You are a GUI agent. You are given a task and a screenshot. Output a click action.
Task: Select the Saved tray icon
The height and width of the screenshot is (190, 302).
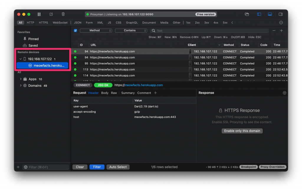pos(25,45)
